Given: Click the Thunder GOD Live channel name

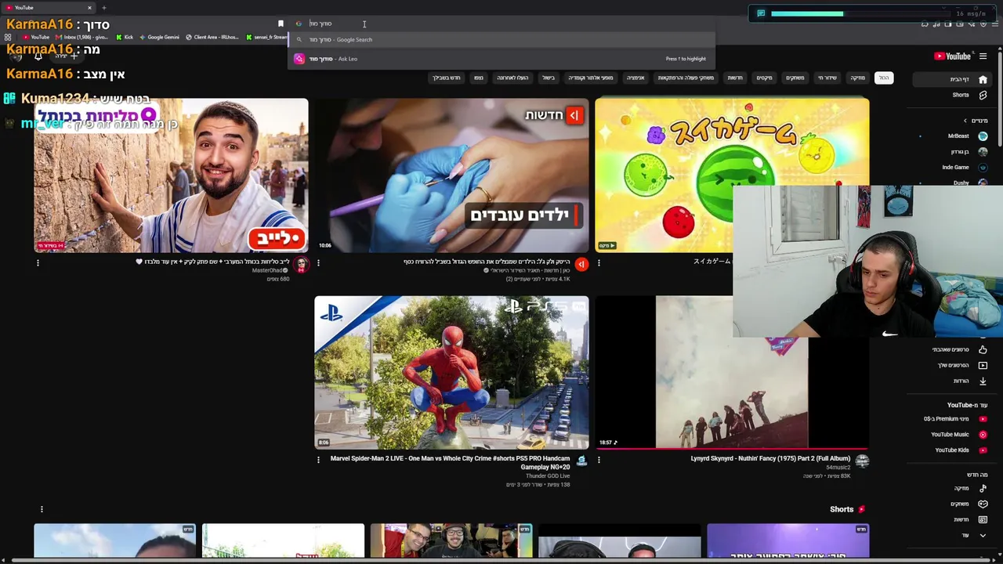Looking at the screenshot, I should [x=547, y=476].
